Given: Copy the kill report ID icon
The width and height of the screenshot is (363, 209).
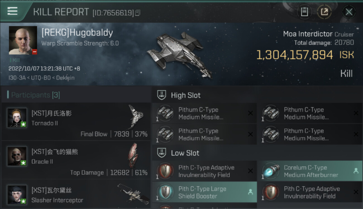Looking at the screenshot, I should tap(137, 13).
